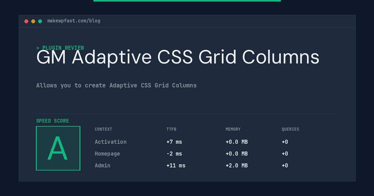374x196 pixels.
Task: Click the '+11 ms' Admin TTFB value
Action: click(x=176, y=166)
